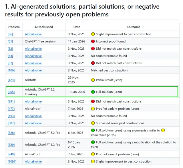
Task: Click yellow circle in row [36] outcome
Action: pyautogui.click(x=93, y=34)
